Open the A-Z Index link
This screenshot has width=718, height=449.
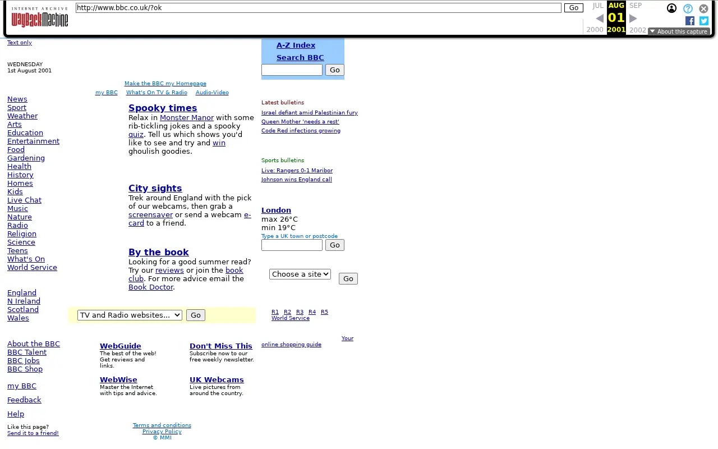click(296, 45)
